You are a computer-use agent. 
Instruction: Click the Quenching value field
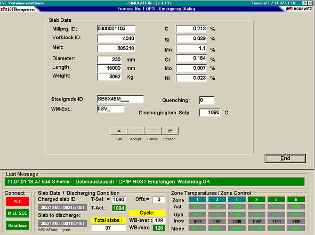point(206,100)
